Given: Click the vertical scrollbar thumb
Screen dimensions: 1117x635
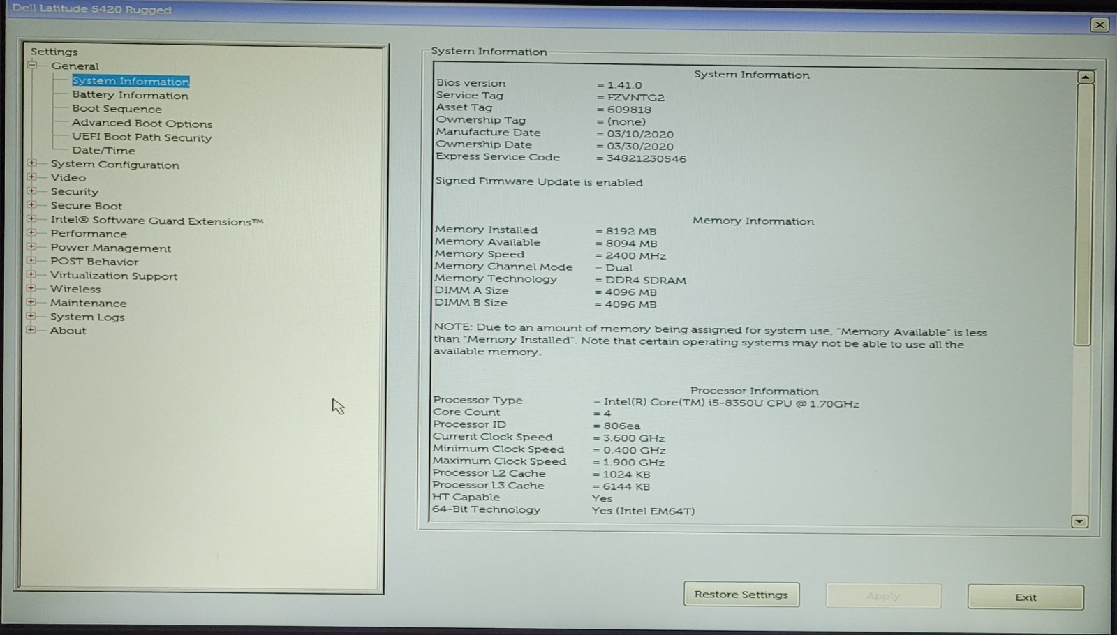Looking at the screenshot, I should [x=1083, y=214].
